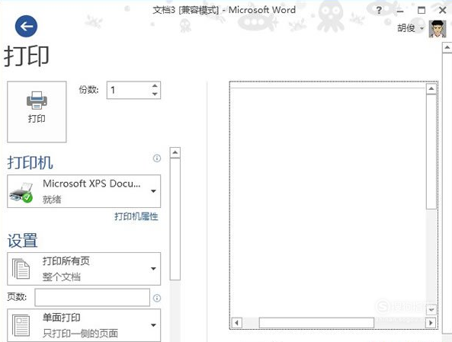This screenshot has height=342, width=452.
Task: Click preview vertical scroll up arrow
Action: click(431, 89)
